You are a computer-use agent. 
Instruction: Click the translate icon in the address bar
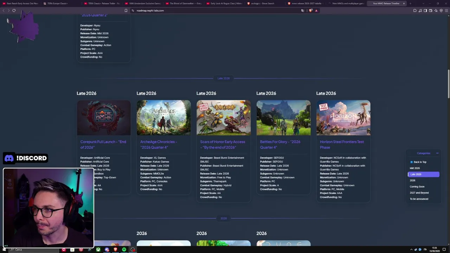pos(303,11)
